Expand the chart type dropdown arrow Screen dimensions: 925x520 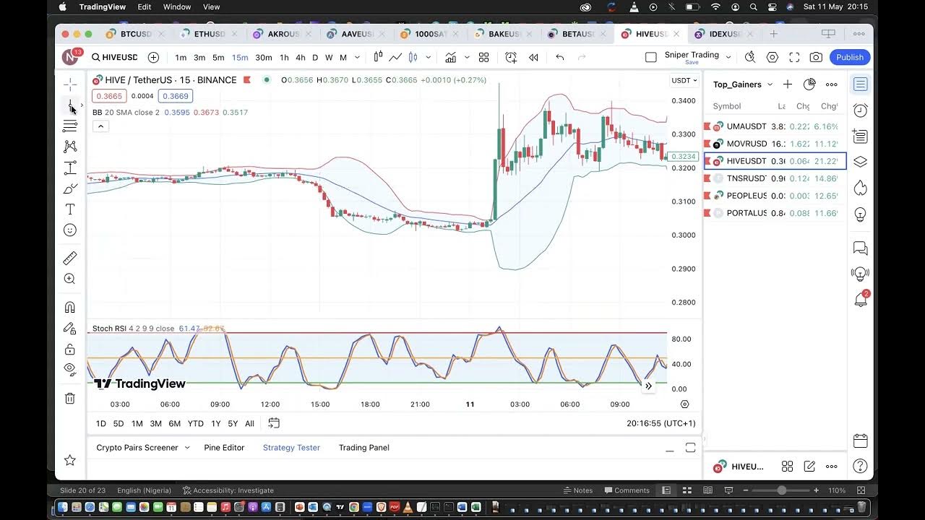click(x=429, y=57)
